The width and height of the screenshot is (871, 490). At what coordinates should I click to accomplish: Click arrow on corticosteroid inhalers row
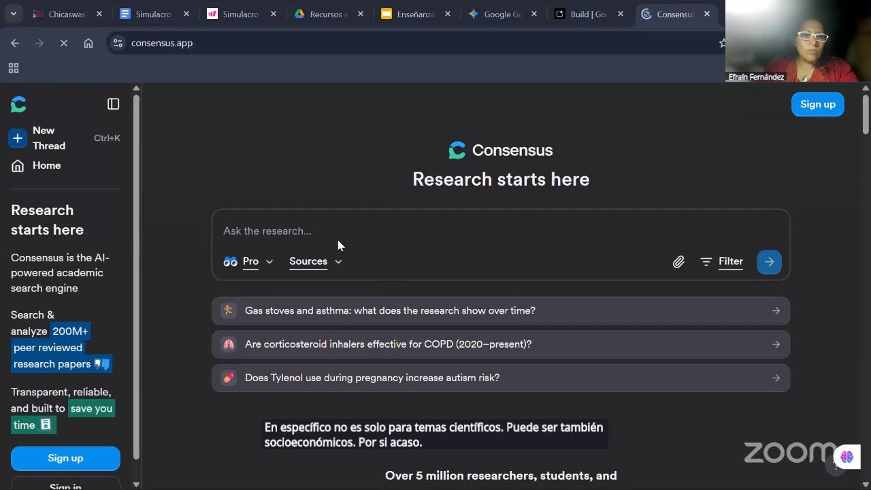(x=776, y=344)
